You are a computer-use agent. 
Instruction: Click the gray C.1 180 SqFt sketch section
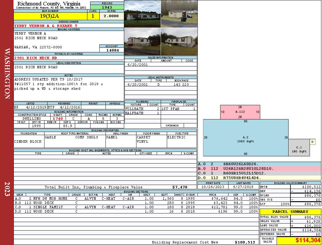pos(299,148)
